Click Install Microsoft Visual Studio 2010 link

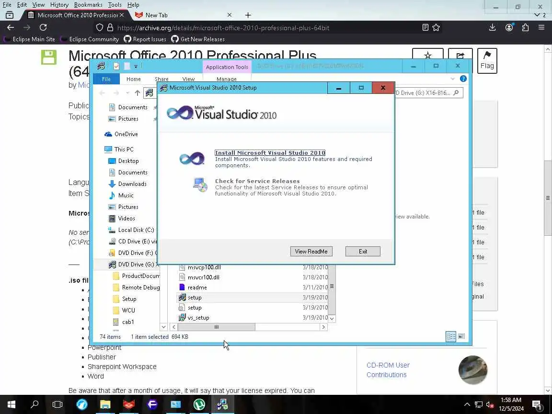(270, 153)
